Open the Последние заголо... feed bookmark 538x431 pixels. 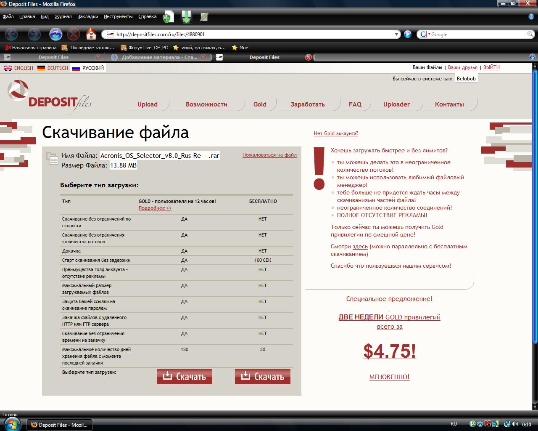(x=88, y=48)
